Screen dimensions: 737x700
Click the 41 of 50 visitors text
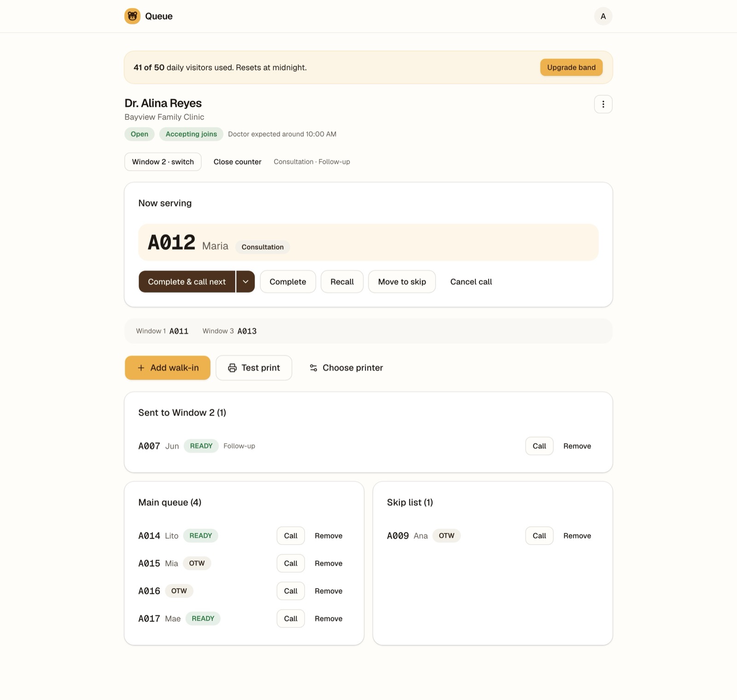[x=220, y=67]
